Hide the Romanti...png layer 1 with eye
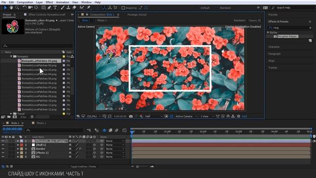316x178 pixels. tap(3, 141)
